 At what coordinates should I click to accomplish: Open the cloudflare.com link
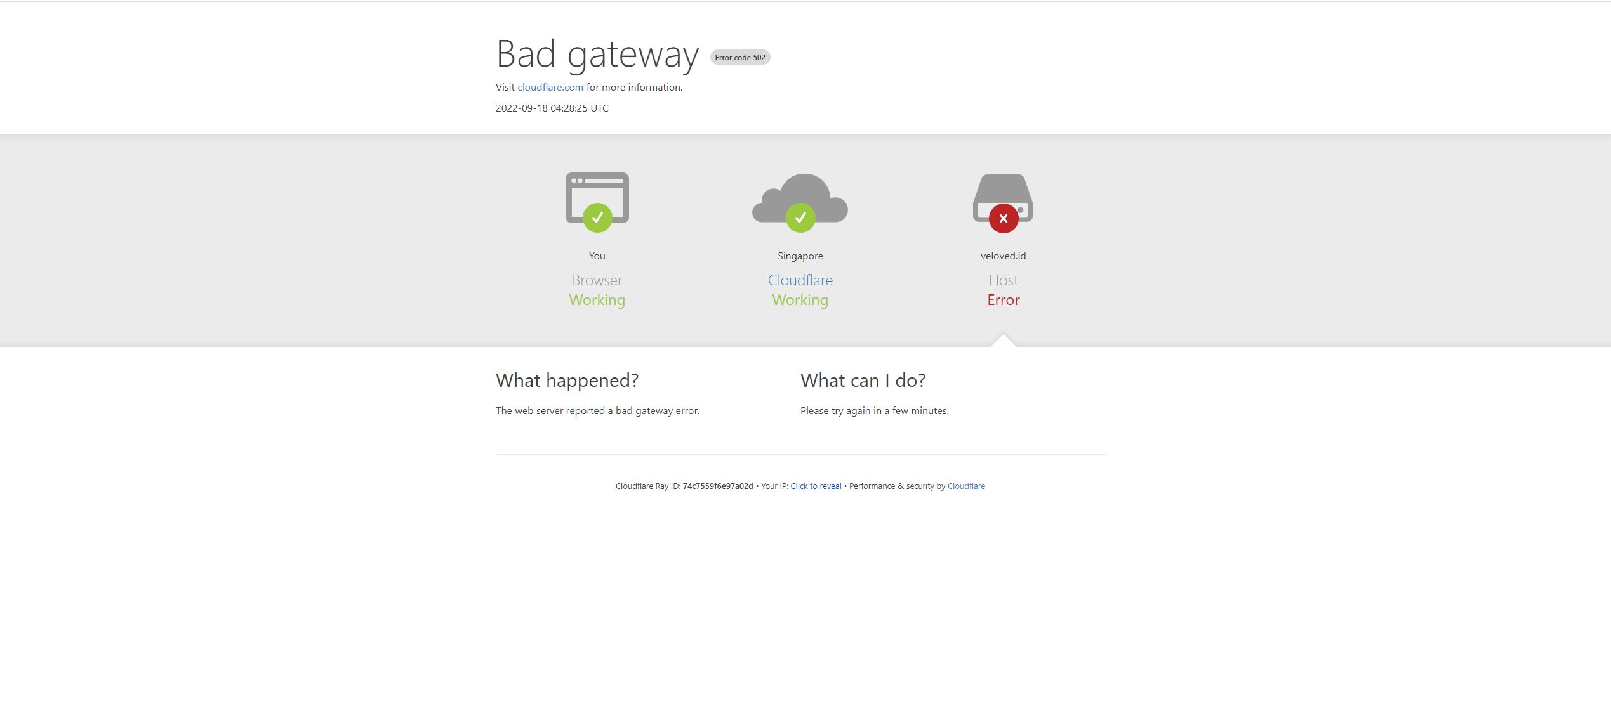click(x=550, y=88)
